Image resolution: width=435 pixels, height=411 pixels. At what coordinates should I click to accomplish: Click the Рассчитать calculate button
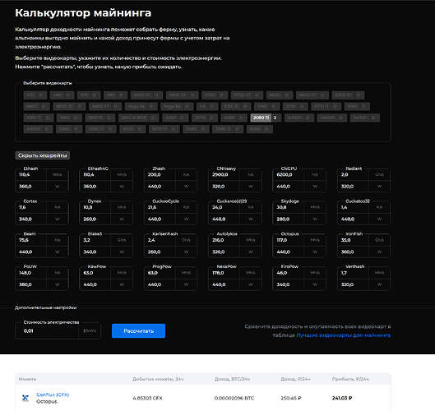click(x=138, y=330)
